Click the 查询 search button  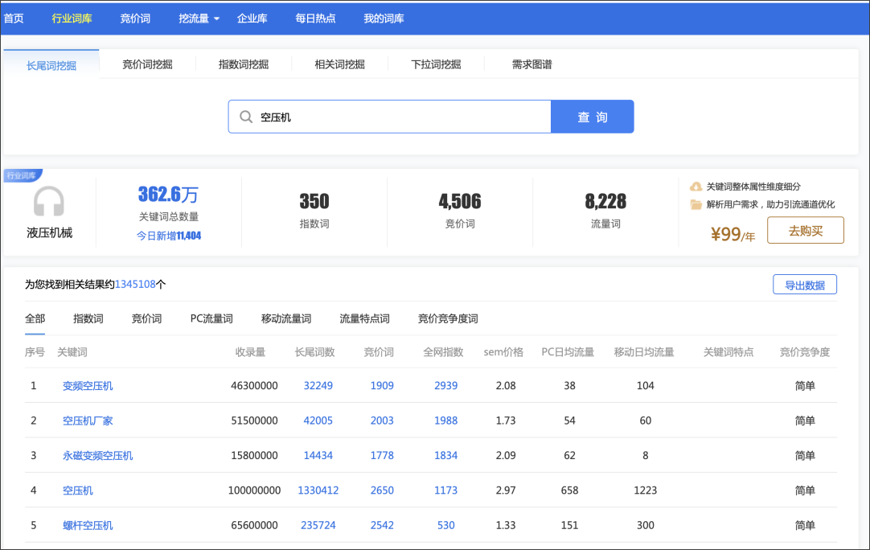(593, 117)
